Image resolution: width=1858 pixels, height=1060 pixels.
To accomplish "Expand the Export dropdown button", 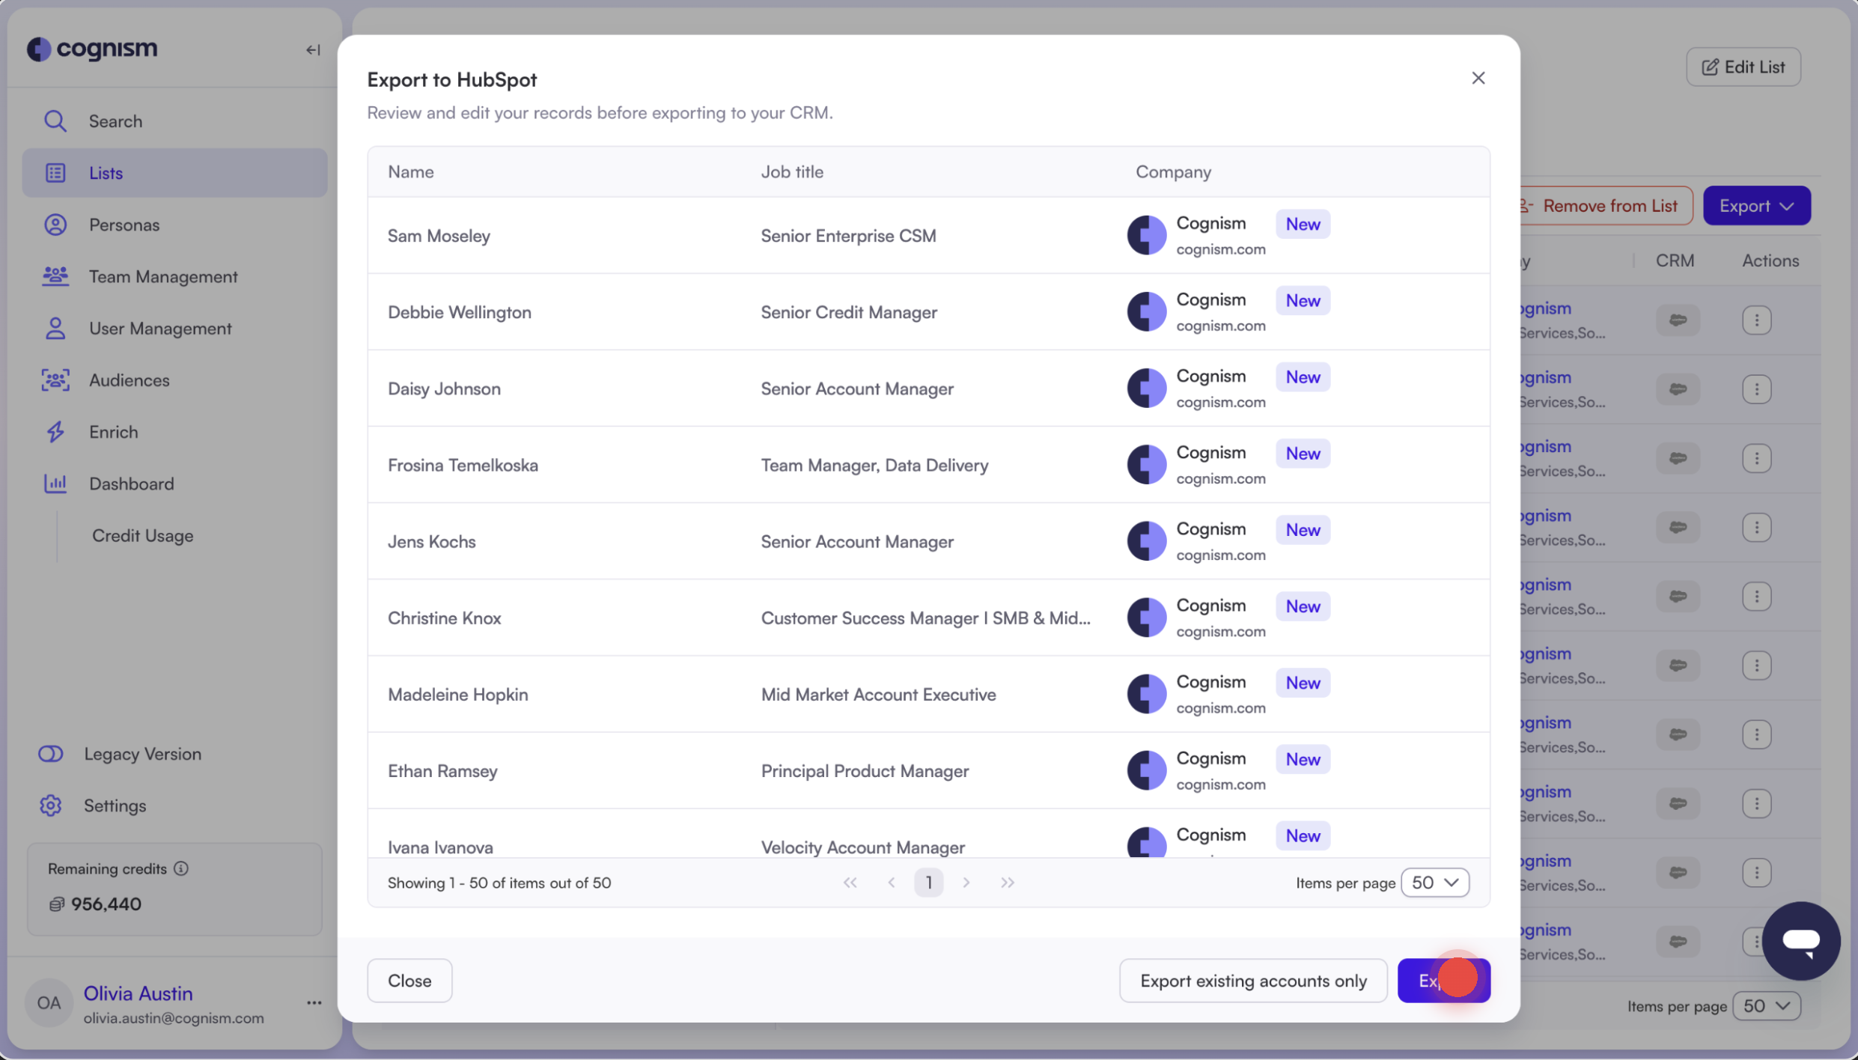I will pyautogui.click(x=1756, y=206).
